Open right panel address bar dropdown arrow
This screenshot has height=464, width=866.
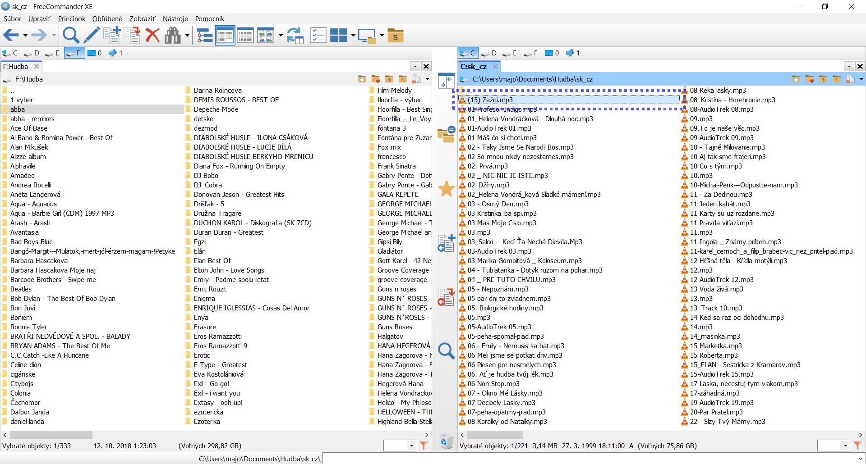coord(861,79)
